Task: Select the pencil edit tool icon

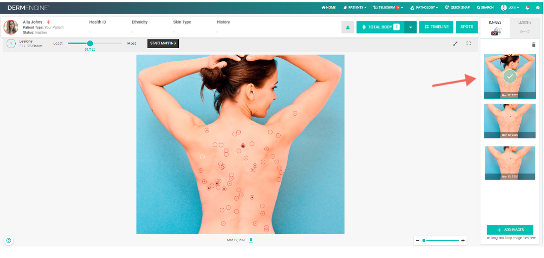Action: 455,44
